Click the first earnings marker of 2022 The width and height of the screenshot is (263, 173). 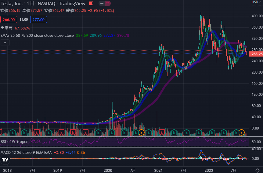[212, 133]
